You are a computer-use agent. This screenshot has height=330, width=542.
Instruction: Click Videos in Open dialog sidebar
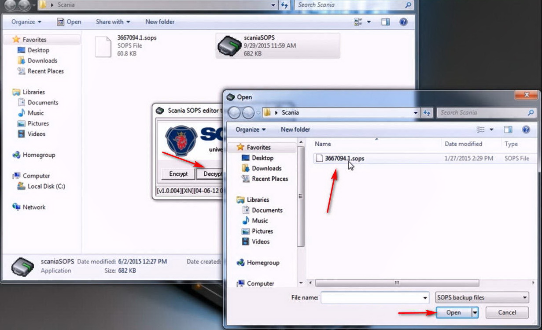click(261, 242)
